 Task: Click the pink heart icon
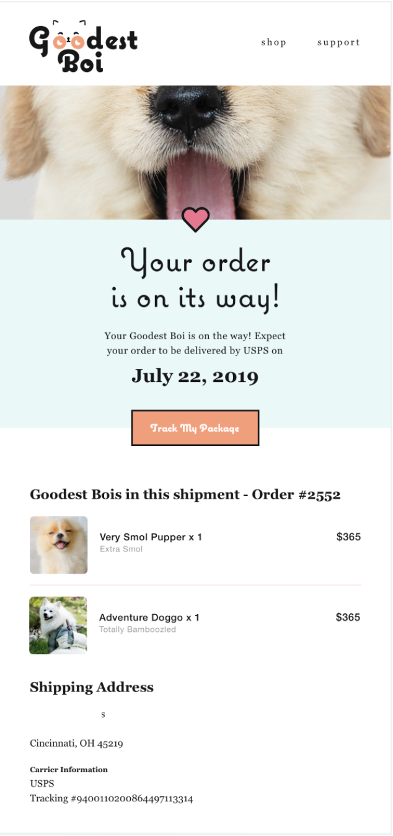pyautogui.click(x=195, y=220)
